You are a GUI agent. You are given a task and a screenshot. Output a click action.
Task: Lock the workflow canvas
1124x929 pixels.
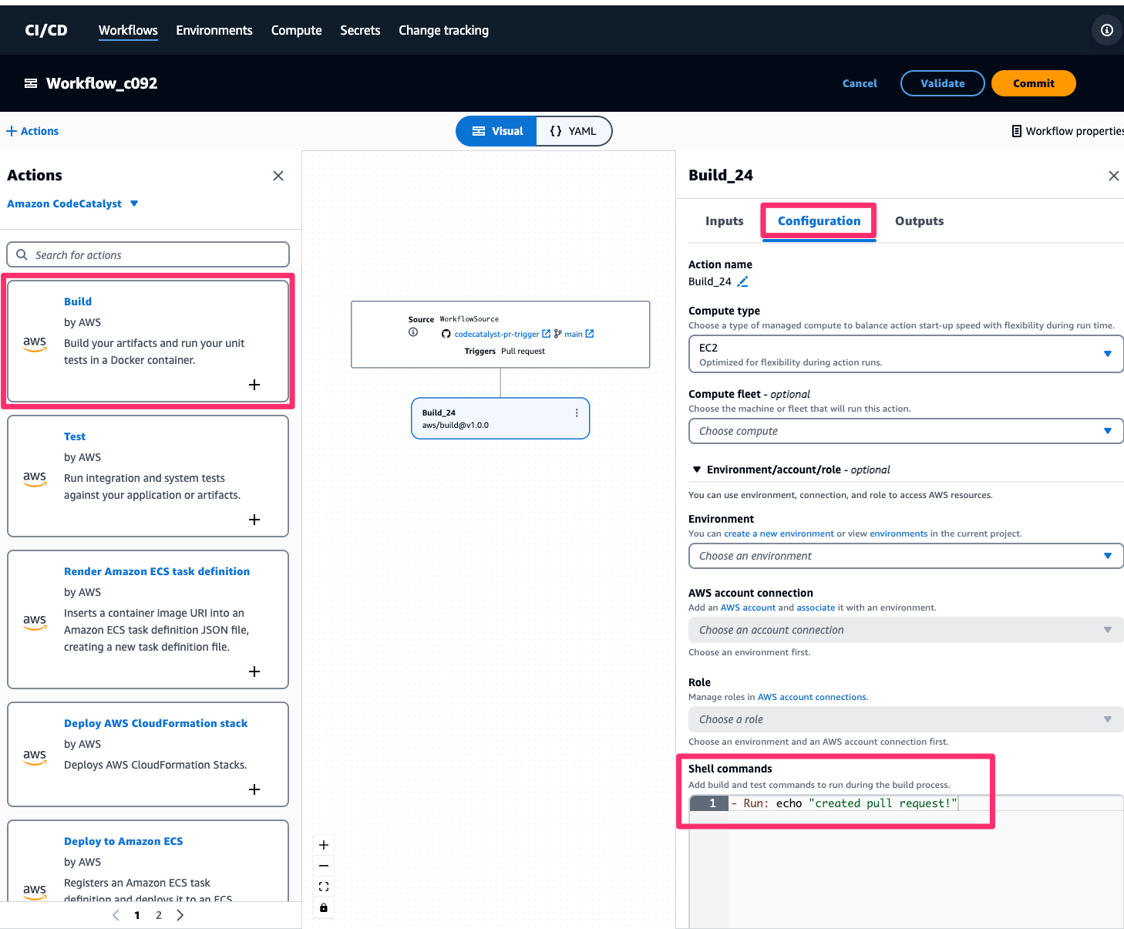(x=324, y=907)
